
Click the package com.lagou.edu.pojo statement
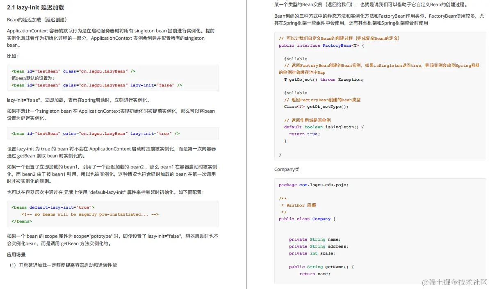coord(313,184)
